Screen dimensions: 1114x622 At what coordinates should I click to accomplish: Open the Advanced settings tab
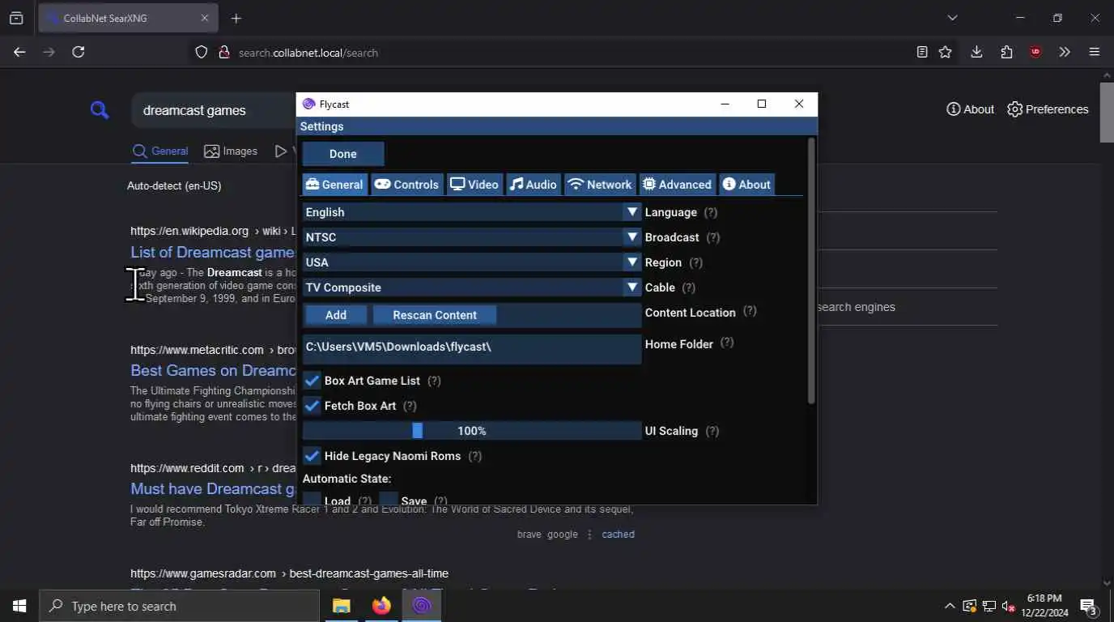[x=677, y=185]
